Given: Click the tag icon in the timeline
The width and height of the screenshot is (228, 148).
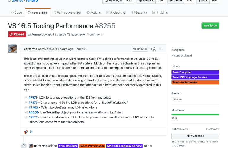Looking at the screenshot, I should (23, 146).
